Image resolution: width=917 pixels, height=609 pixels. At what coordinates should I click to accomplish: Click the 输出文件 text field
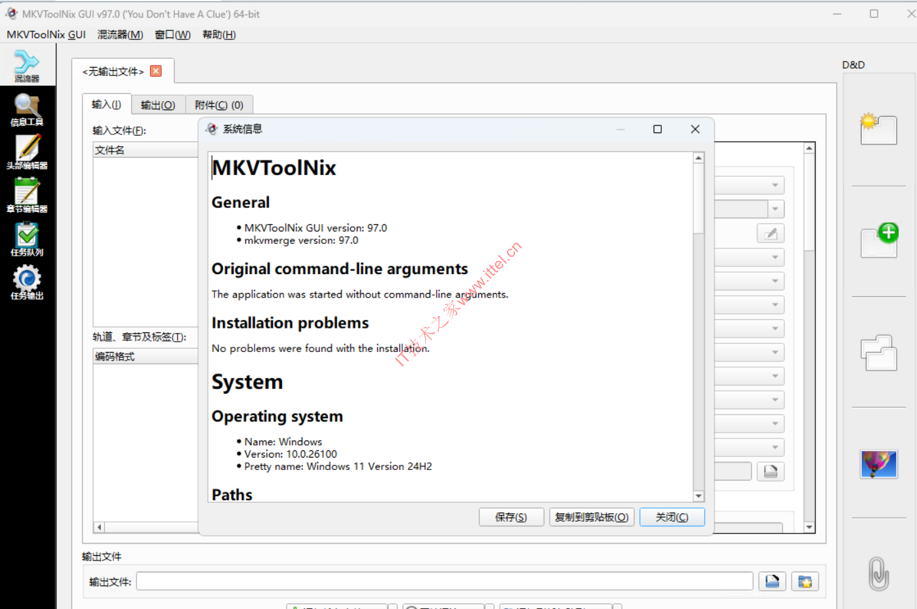point(444,581)
